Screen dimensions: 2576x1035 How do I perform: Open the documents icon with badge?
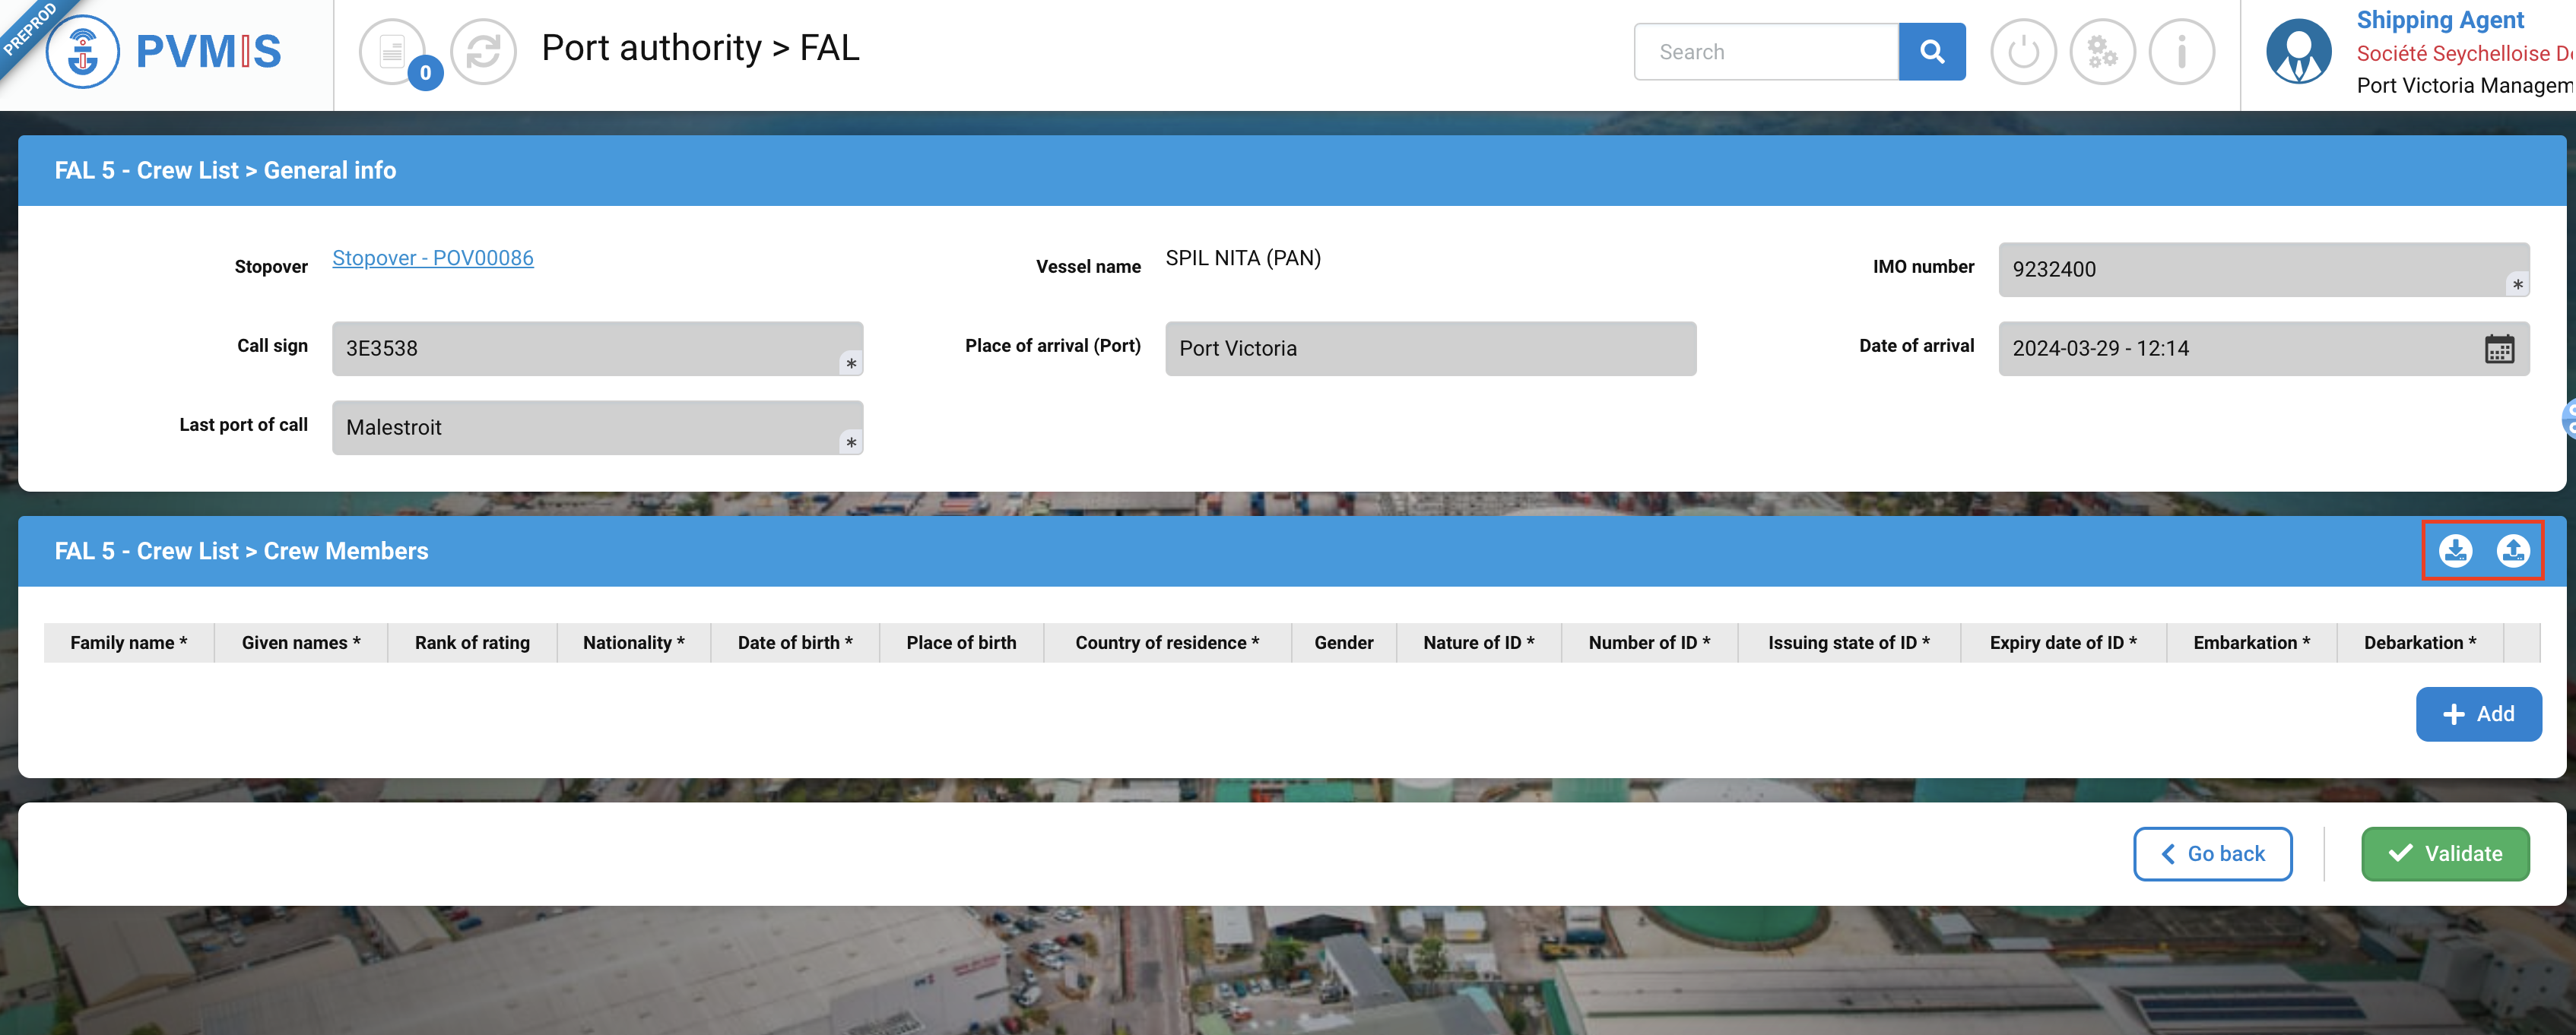(x=393, y=52)
